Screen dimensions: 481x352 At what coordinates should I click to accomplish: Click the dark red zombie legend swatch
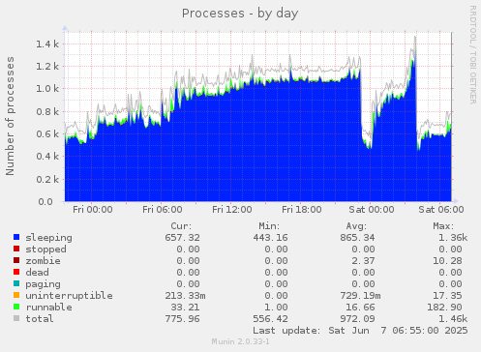pos(16,260)
